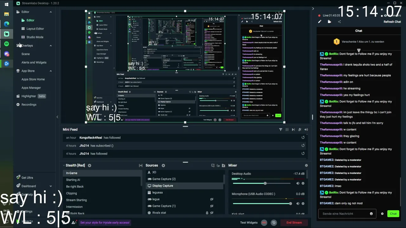Open the Windows Start menu
Viewport: 406px width, 228px height.
pos(7,4)
